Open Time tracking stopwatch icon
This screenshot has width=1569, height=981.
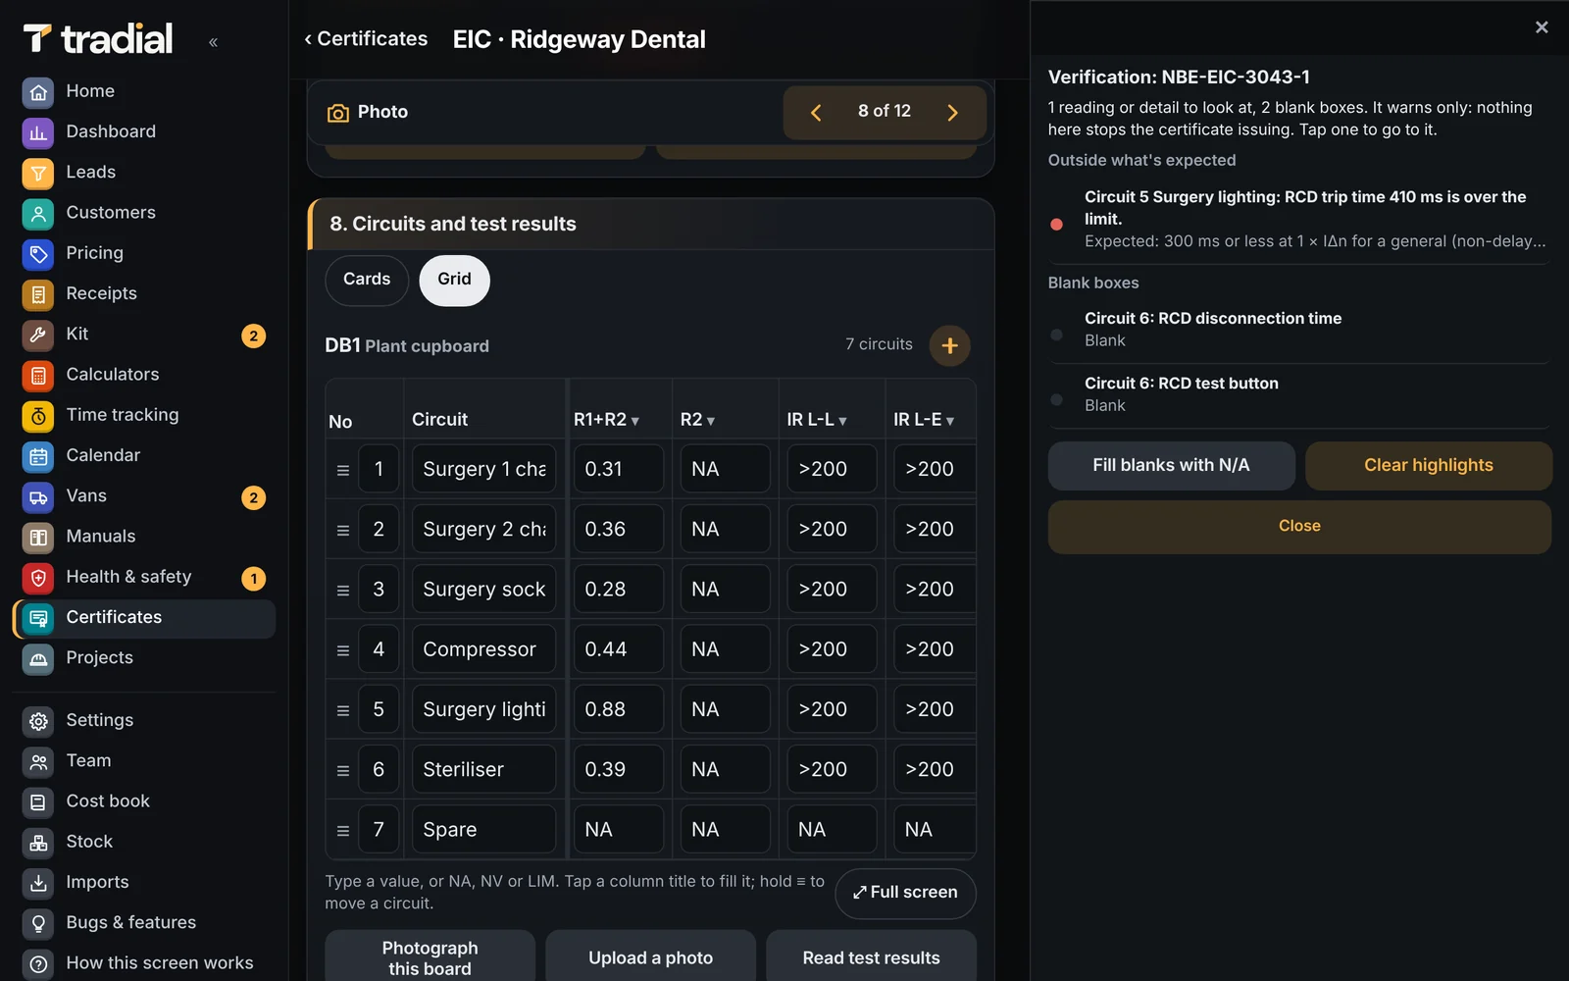pyautogui.click(x=38, y=416)
